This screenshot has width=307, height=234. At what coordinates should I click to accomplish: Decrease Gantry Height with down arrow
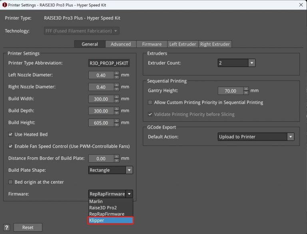pyautogui.click(x=246, y=93)
